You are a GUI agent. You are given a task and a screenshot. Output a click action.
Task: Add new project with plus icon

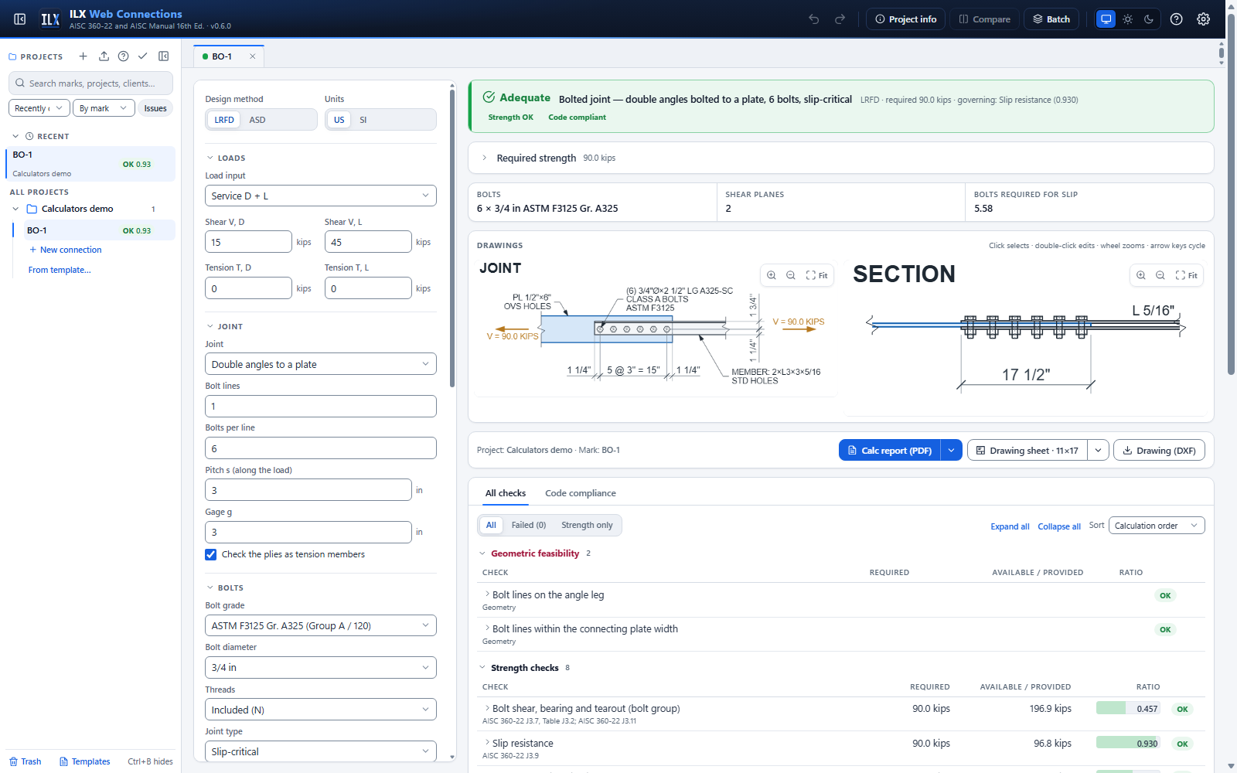pos(83,56)
